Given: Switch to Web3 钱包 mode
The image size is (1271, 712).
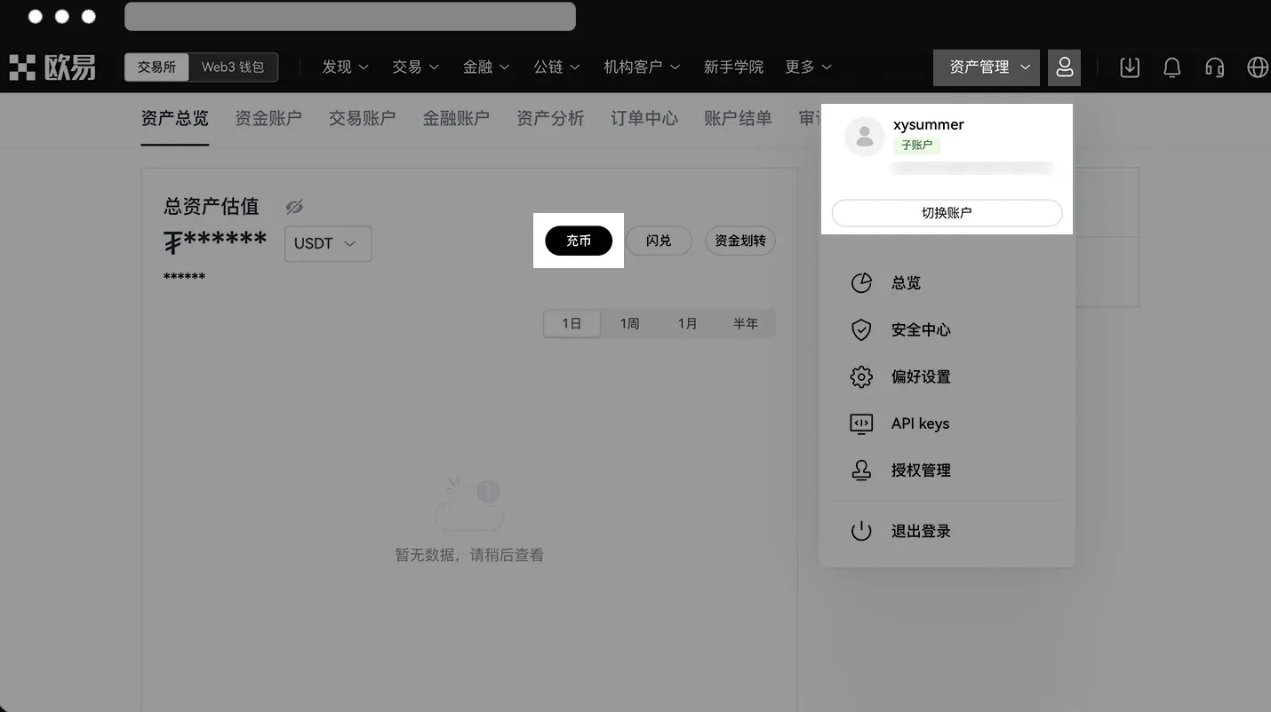Looking at the screenshot, I should [x=233, y=67].
